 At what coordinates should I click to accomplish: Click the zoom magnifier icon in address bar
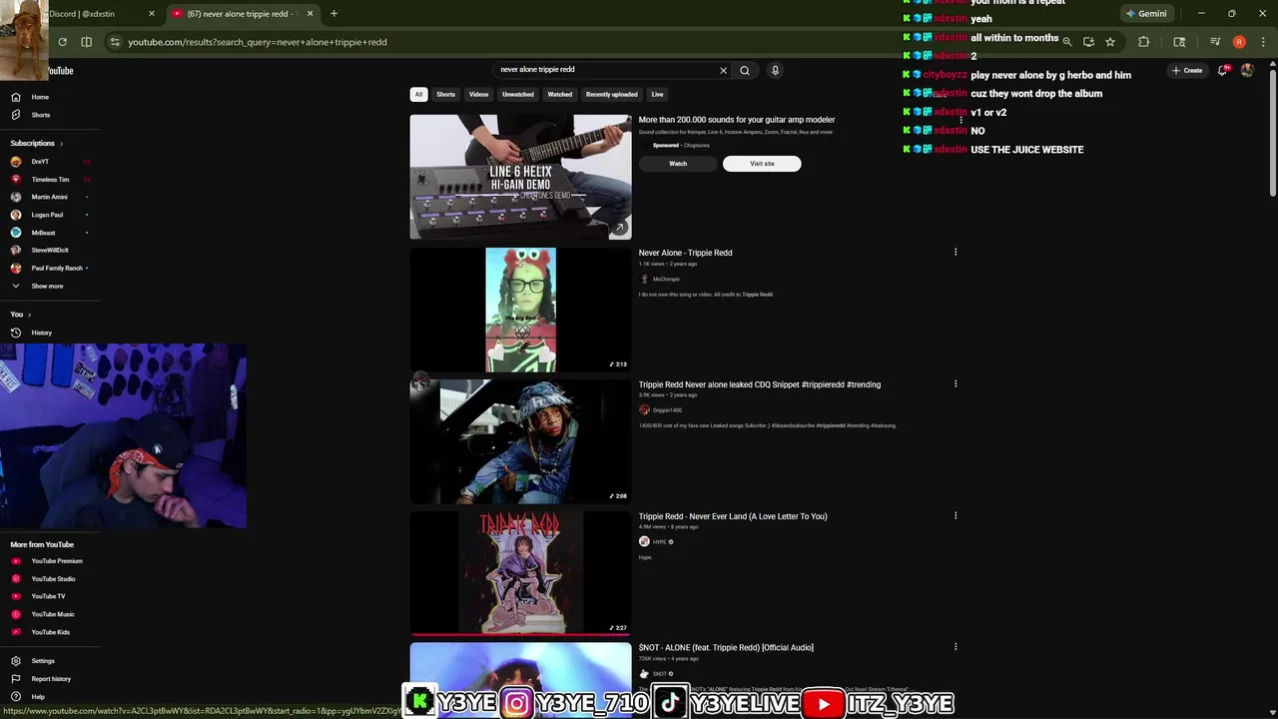coord(1067,42)
